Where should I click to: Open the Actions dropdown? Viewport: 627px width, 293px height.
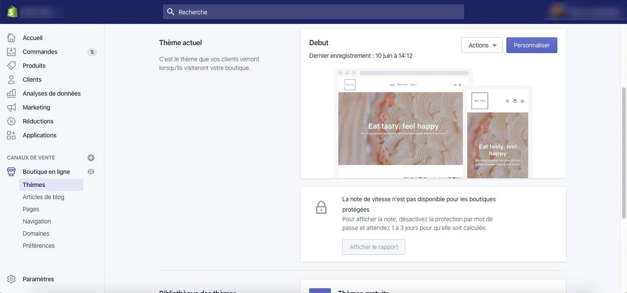tap(482, 45)
